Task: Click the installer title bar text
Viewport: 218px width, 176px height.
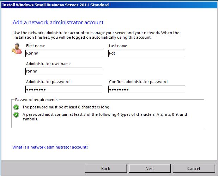Action: tap(55, 5)
